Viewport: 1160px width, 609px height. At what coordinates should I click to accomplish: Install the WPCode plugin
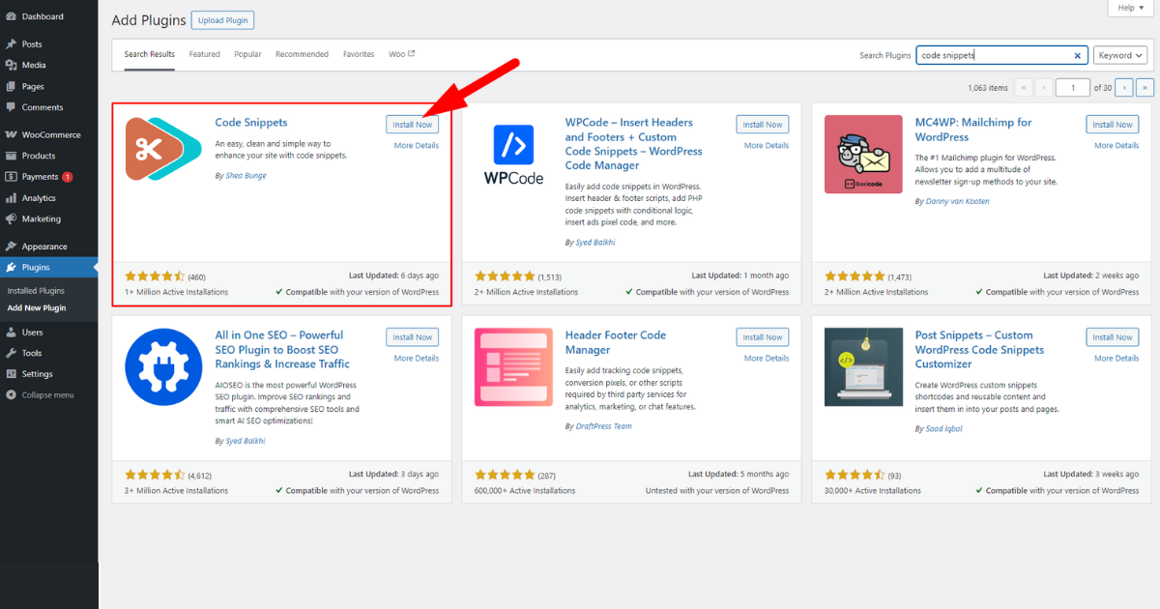tap(763, 125)
